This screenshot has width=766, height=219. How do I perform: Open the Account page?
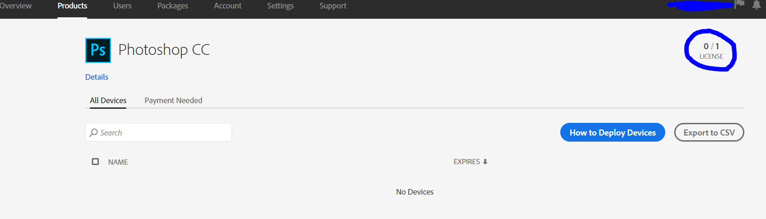click(227, 6)
